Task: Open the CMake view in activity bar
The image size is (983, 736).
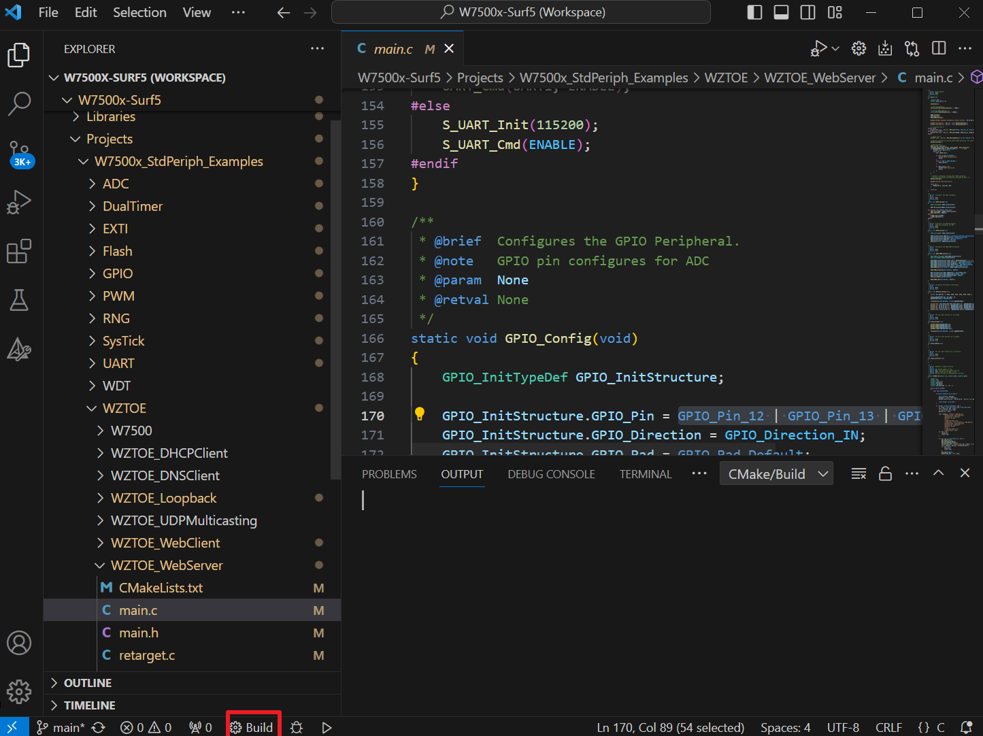Action: pyautogui.click(x=19, y=349)
